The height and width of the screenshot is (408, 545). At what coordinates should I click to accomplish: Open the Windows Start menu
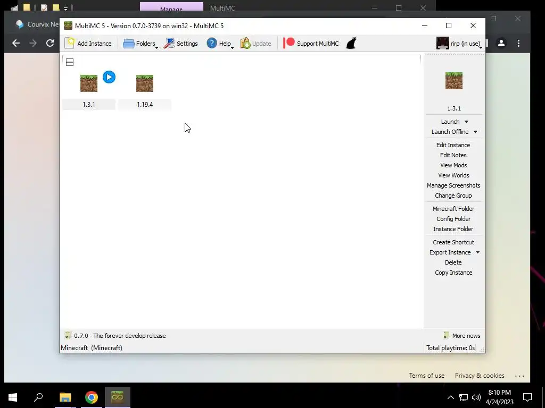(13, 397)
